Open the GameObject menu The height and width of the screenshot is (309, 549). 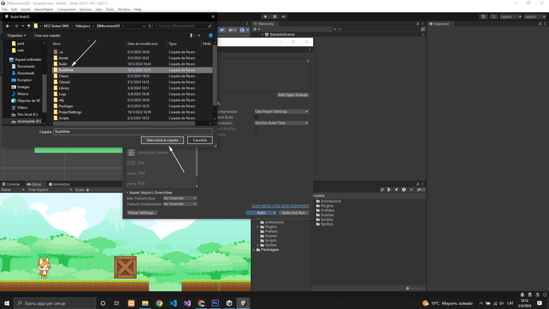(43, 9)
